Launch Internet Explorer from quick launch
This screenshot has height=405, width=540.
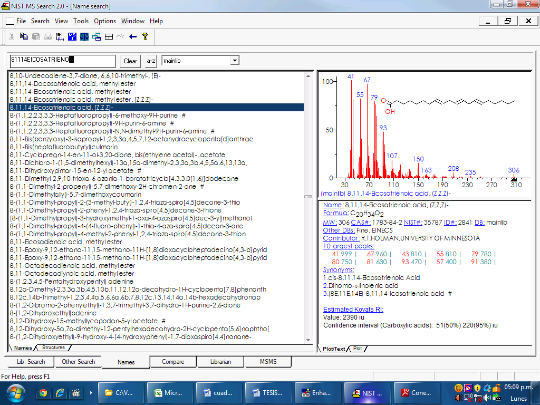pyautogui.click(x=60, y=392)
